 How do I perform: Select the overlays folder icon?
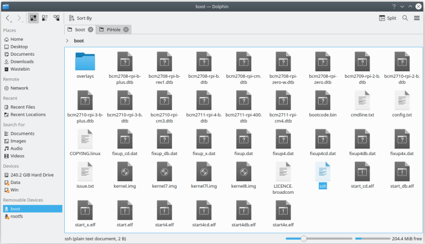[x=85, y=61]
